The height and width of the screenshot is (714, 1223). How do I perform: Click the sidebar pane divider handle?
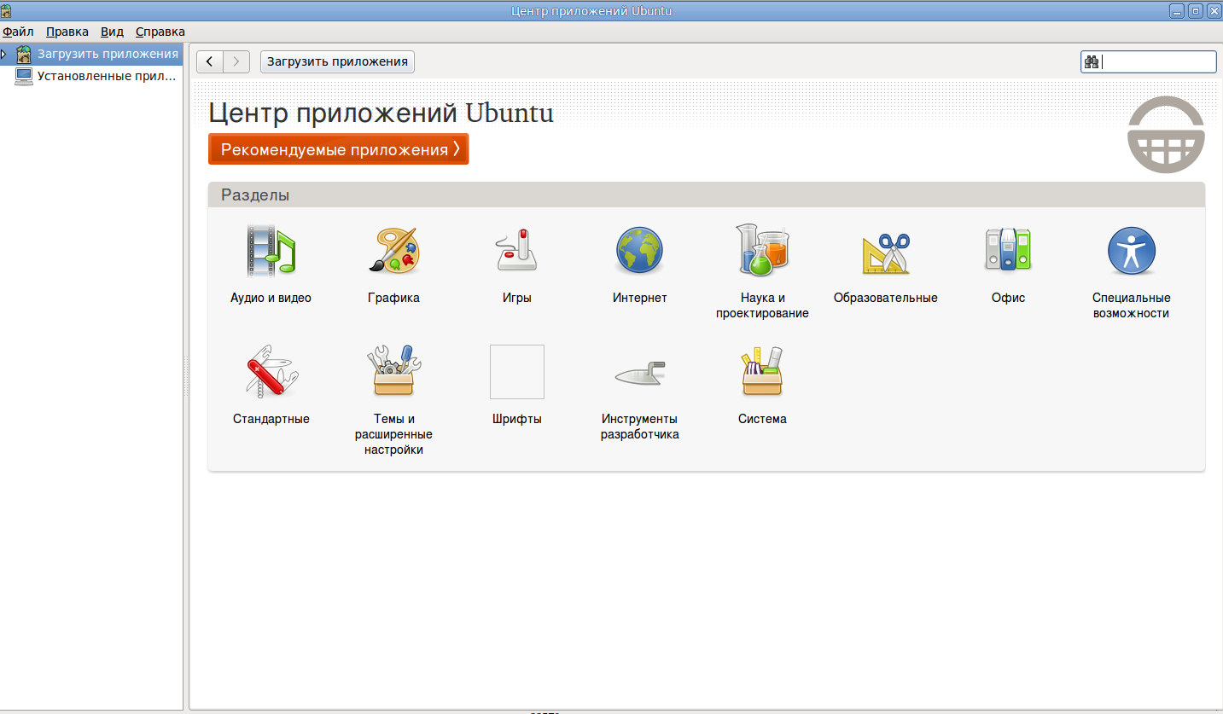pos(186,376)
